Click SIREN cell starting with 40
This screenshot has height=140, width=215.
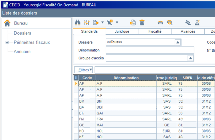coord(187,137)
